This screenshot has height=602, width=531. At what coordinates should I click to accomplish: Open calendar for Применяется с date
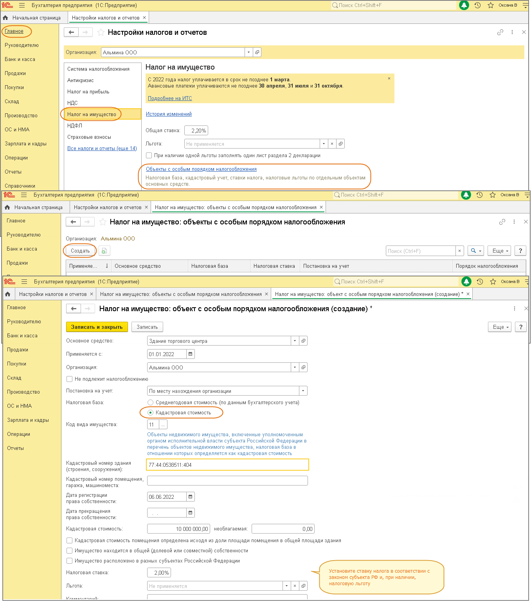[191, 354]
